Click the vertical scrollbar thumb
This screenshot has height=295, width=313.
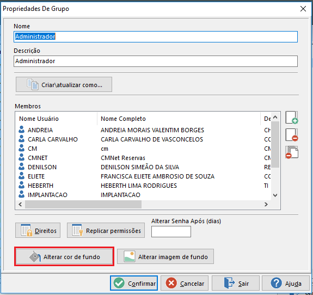[x=275, y=144]
